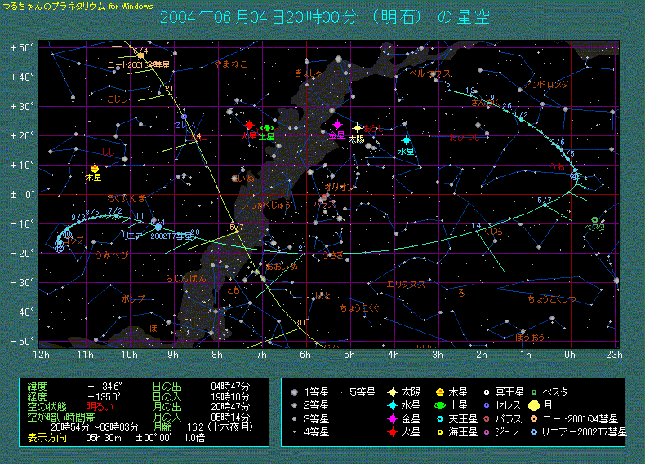Click the Jupiter (木星) marker on the star chart
The image size is (645, 464).
click(x=95, y=169)
